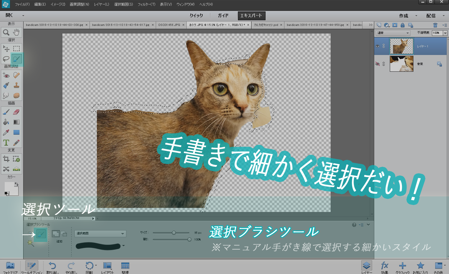This screenshot has height=274, width=449.
Task: Expand the 開く open dropdown arrow
Action: [x=23, y=16]
